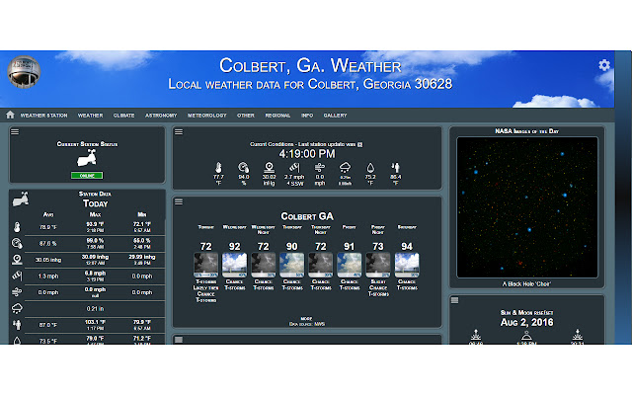The height and width of the screenshot is (395, 632).
Task: Click the rain cloud icon in current conditions
Action: point(345,167)
